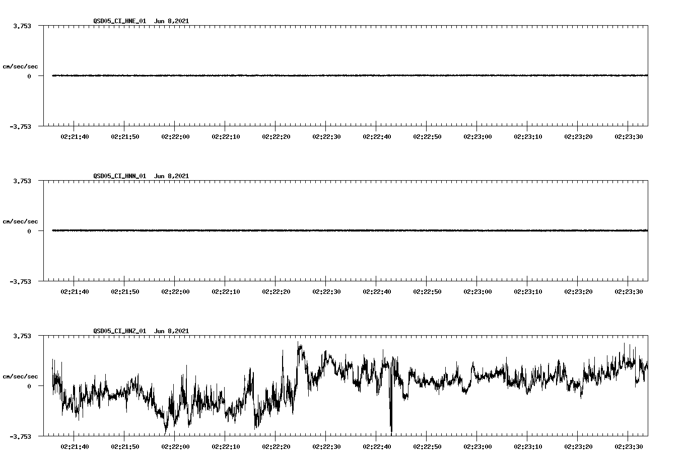Click the 0 axis value on HNE plot

coord(29,76)
